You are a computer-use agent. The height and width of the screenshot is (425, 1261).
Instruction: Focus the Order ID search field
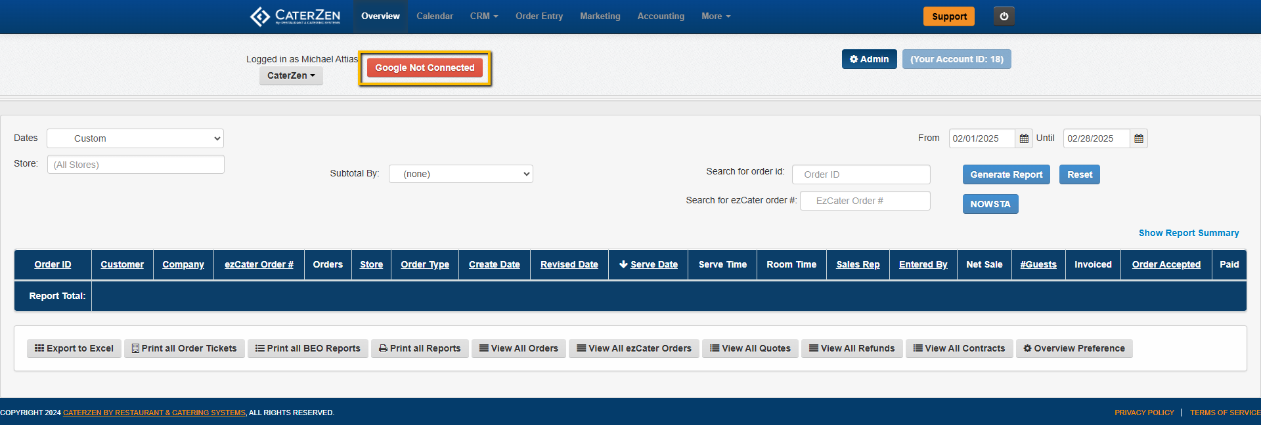tap(861, 174)
